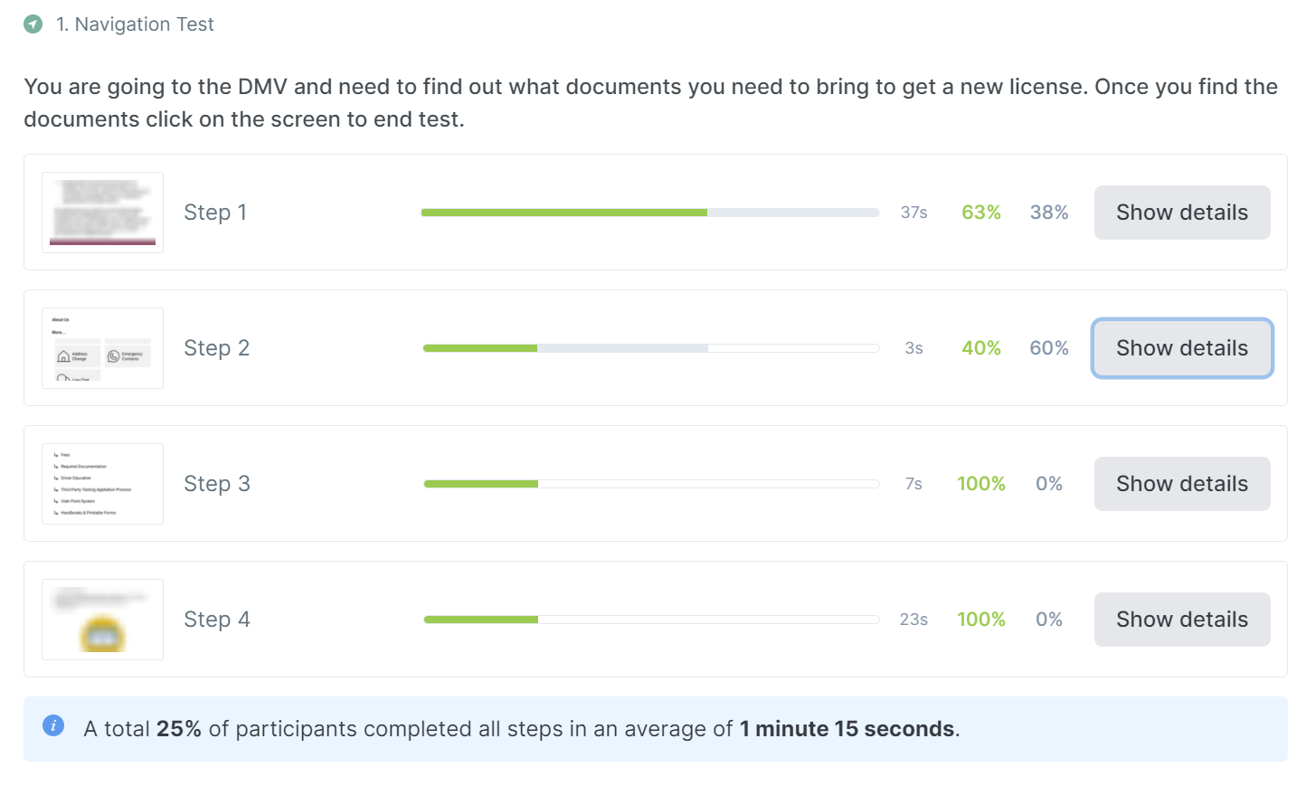Expand details for Step 4

1182,620
